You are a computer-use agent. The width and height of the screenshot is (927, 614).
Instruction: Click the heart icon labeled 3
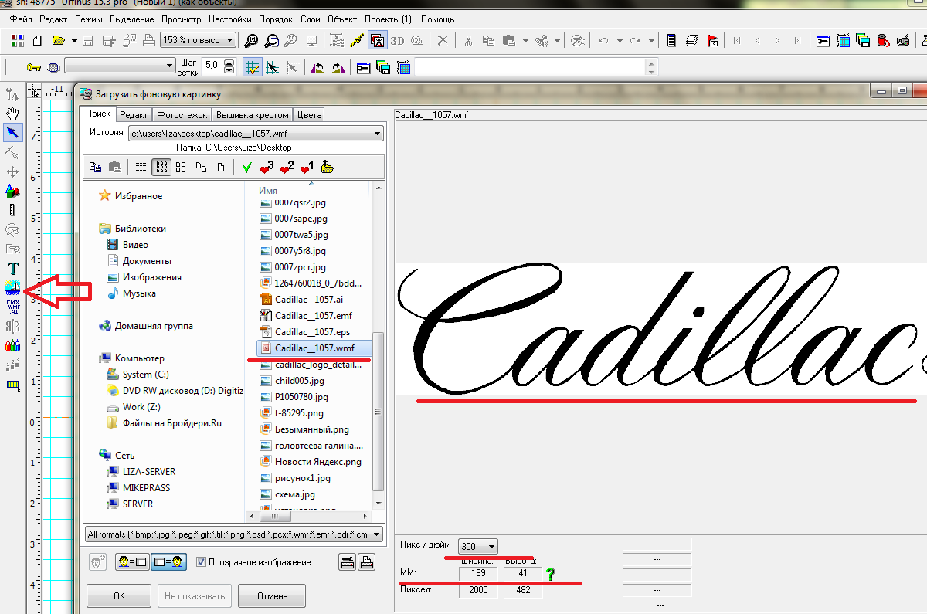click(x=267, y=167)
